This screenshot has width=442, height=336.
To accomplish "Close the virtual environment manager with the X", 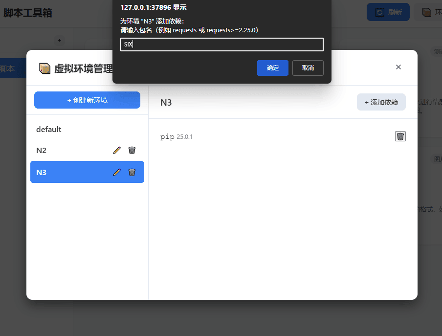I will point(398,67).
